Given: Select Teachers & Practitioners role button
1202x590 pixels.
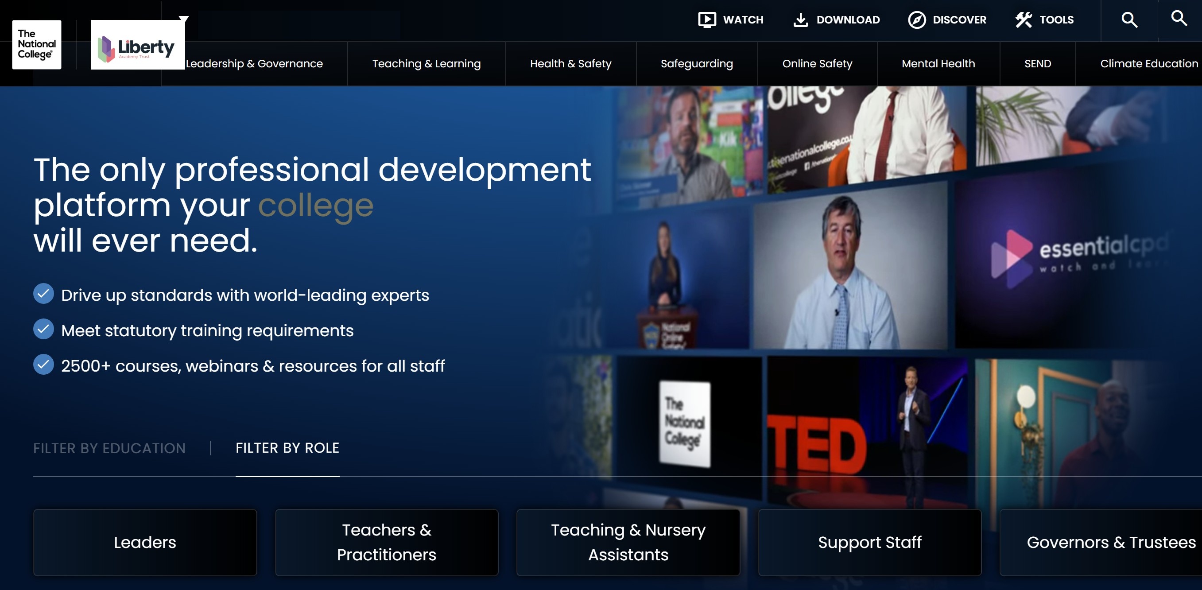Looking at the screenshot, I should click(386, 543).
